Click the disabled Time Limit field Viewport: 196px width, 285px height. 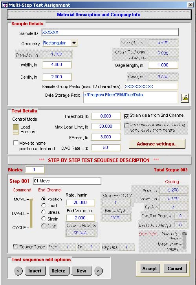(116, 217)
